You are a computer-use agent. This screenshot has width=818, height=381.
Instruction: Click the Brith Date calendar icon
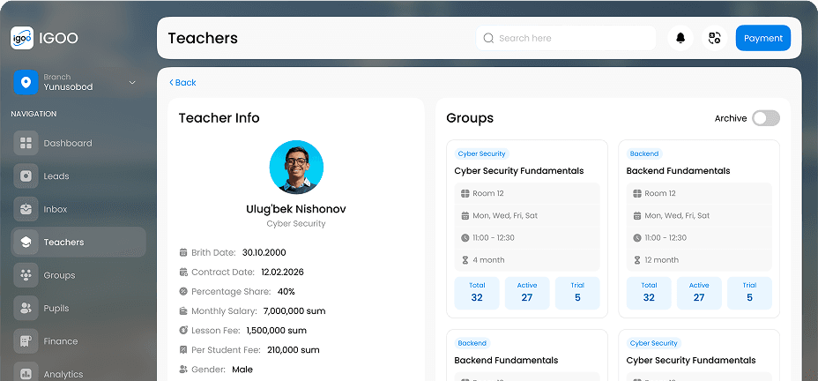(x=183, y=252)
